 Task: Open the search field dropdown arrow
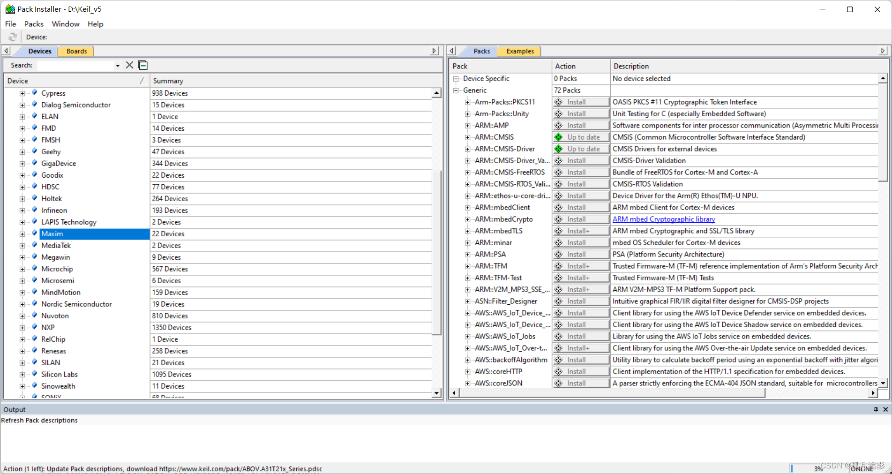pyautogui.click(x=118, y=66)
